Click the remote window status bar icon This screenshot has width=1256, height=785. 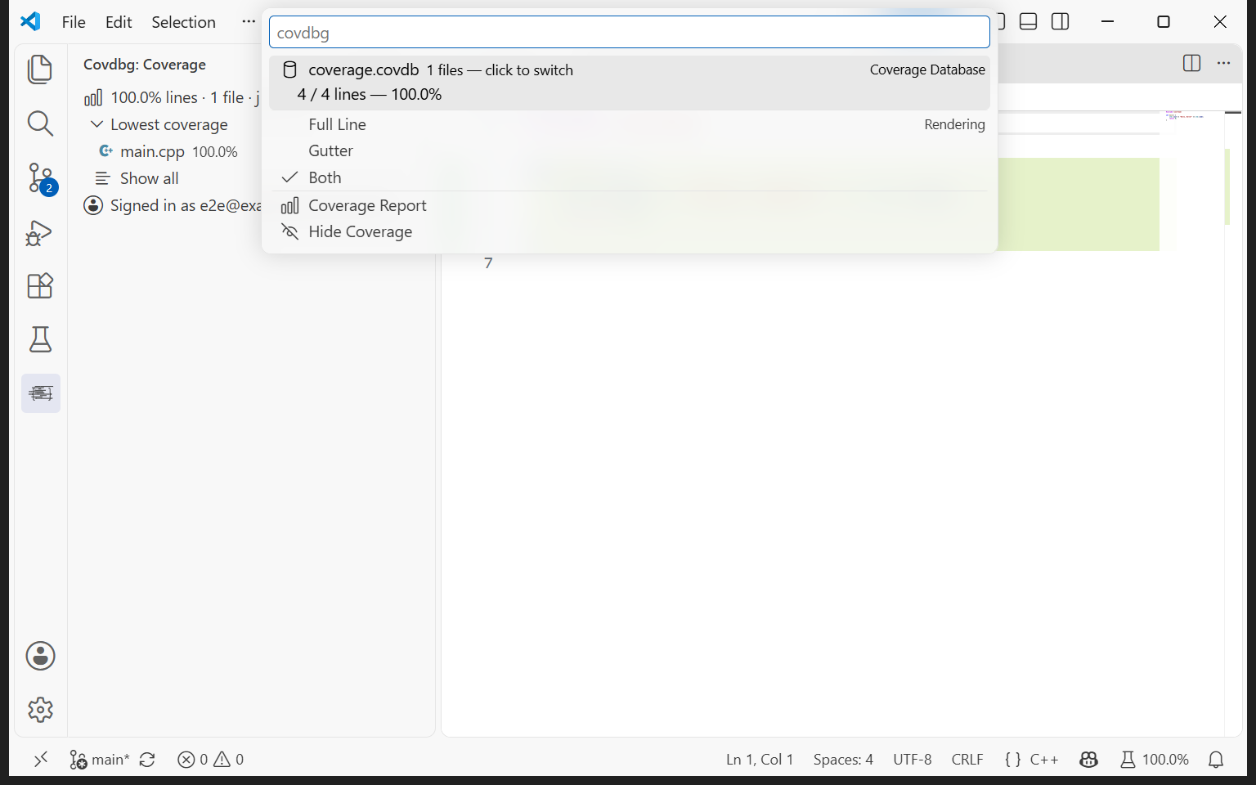(41, 760)
